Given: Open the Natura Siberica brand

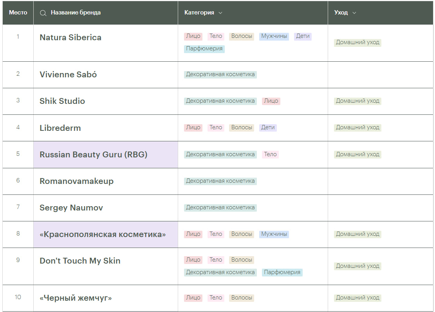Looking at the screenshot, I should point(70,37).
